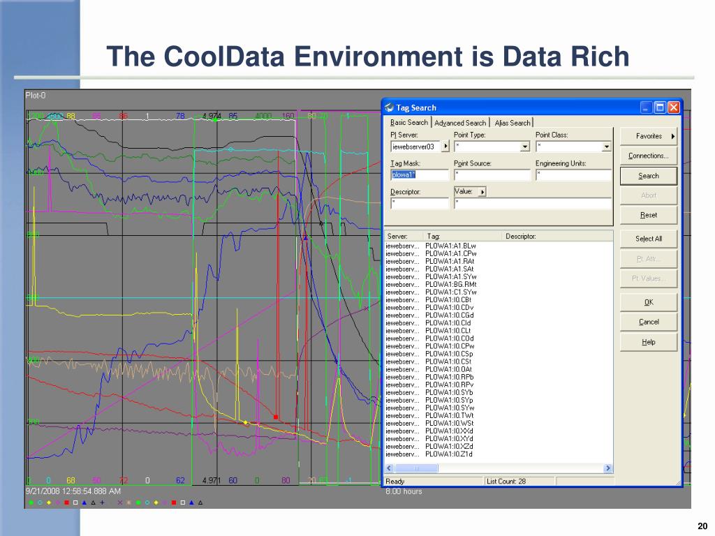This screenshot has width=715, height=536.
Task: Click the Cancel button
Action: click(649, 322)
